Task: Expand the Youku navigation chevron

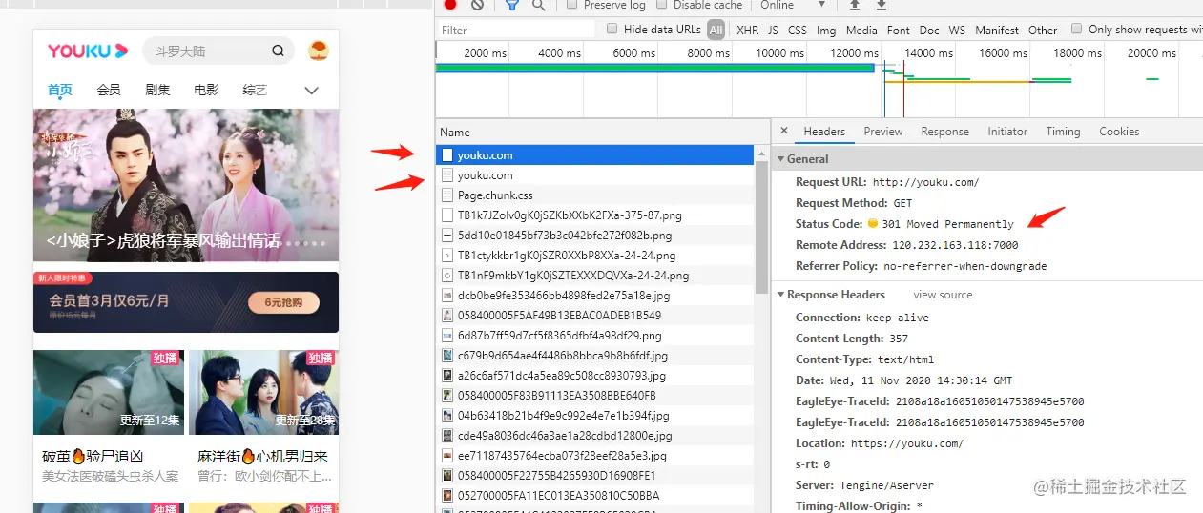Action: click(x=311, y=91)
